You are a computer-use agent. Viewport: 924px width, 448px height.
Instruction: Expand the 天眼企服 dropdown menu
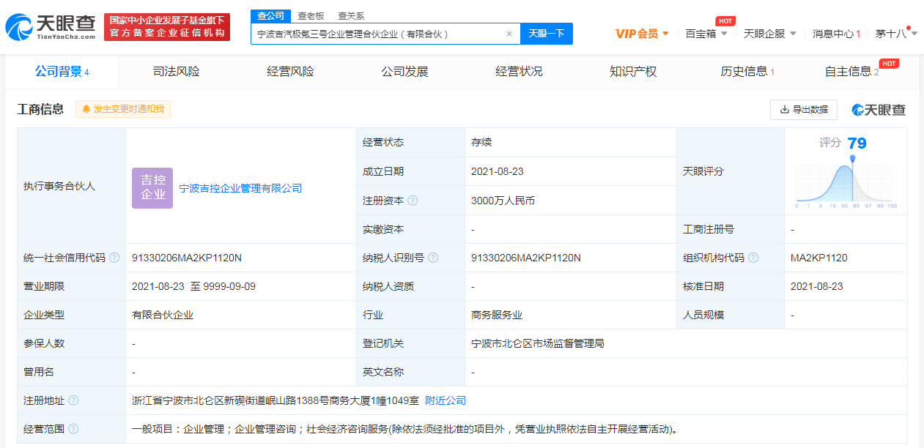(x=769, y=34)
